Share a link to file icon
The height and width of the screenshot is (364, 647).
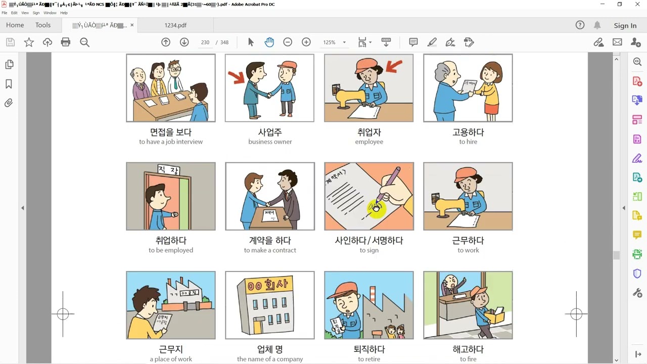click(599, 42)
